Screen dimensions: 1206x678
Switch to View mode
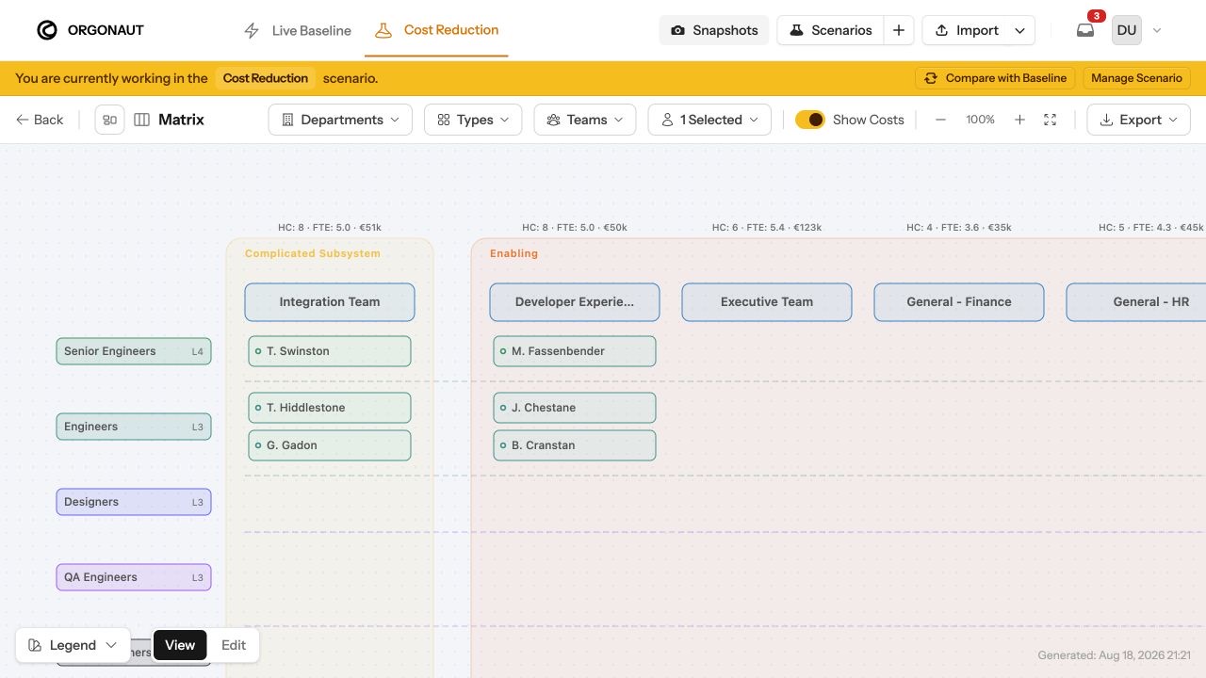(180, 645)
